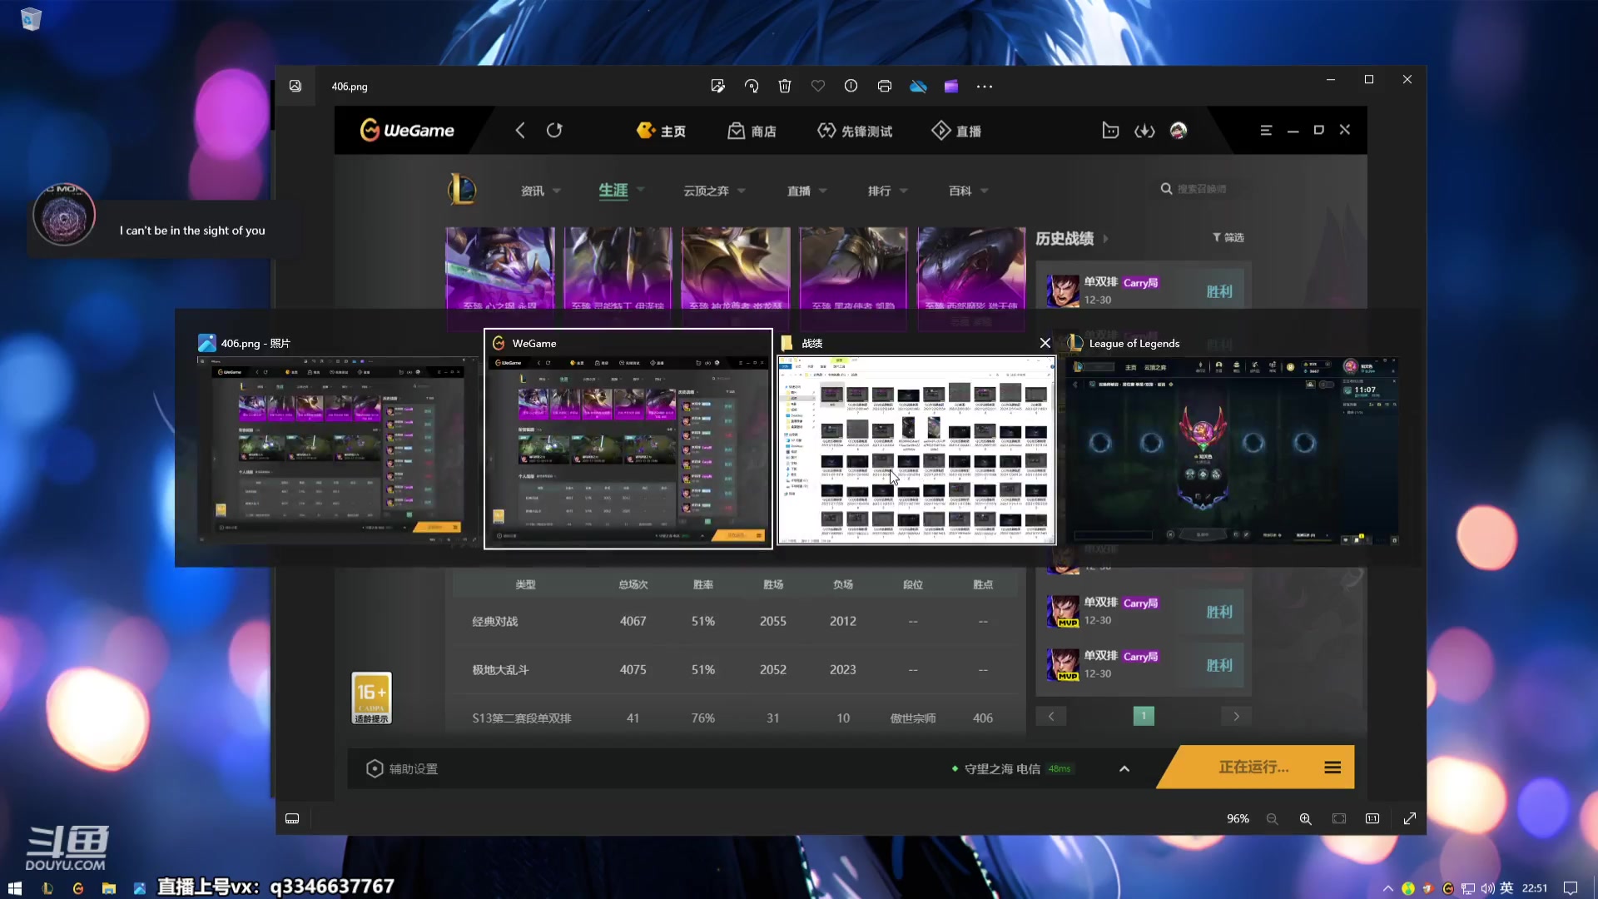This screenshot has height=899, width=1598.
Task: Delete 406.png with the trash icon
Action: click(785, 86)
